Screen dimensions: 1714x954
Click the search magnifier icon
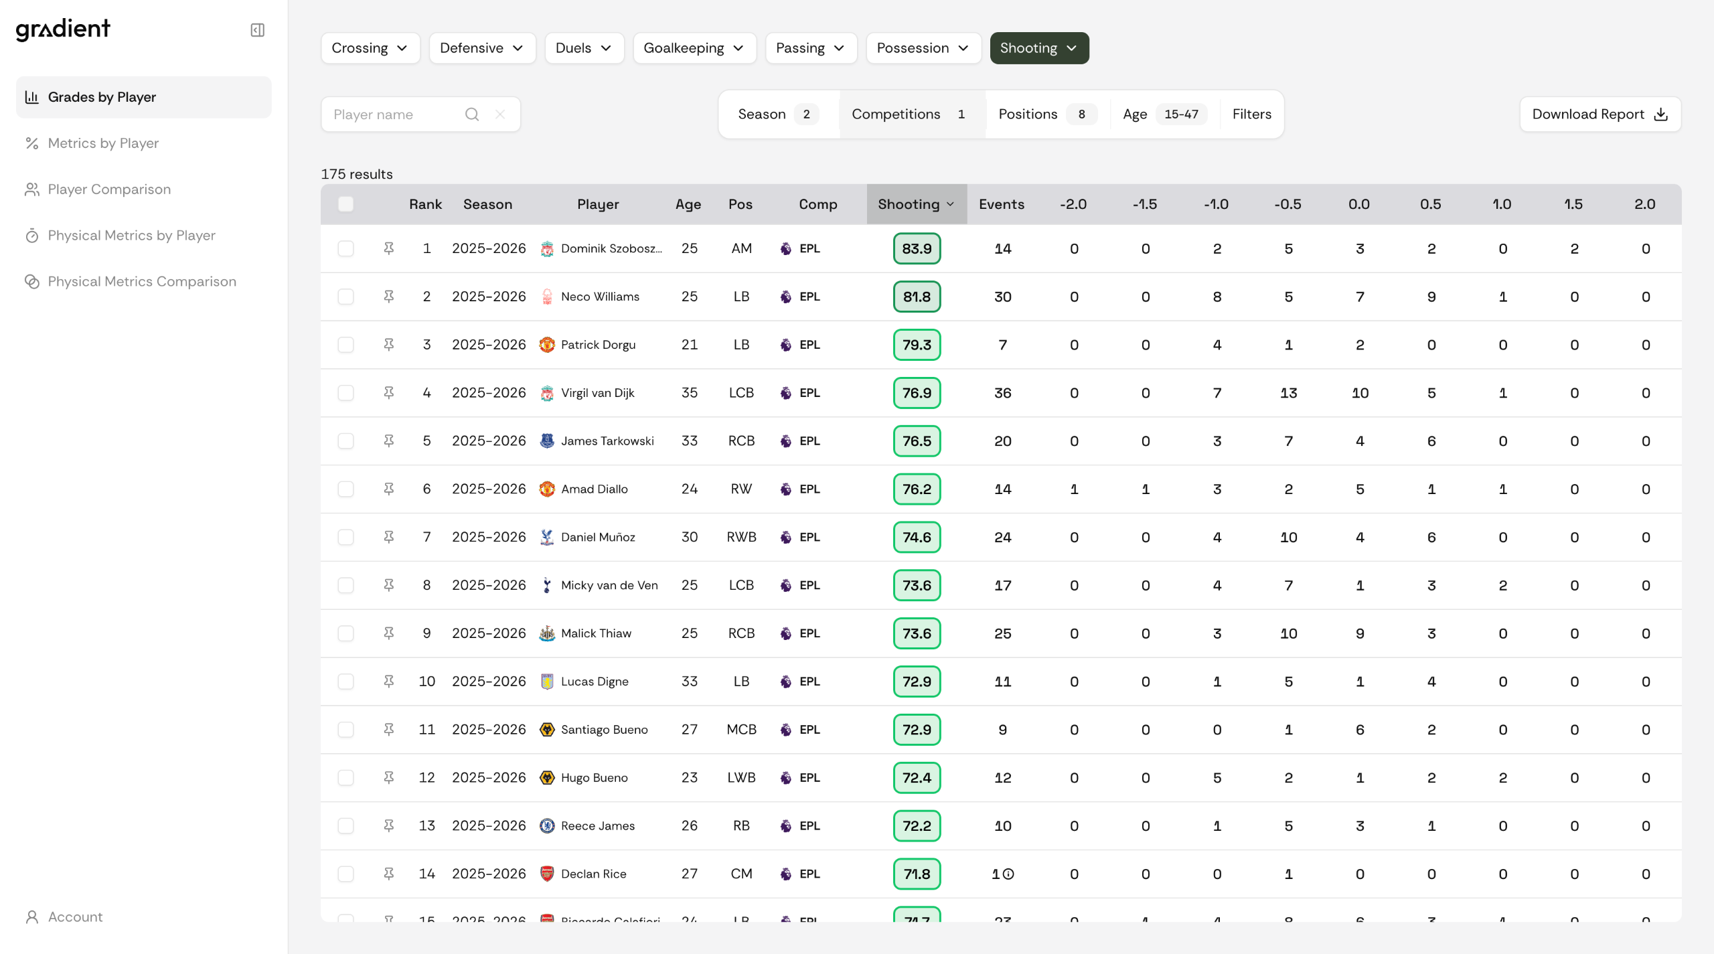[x=472, y=114]
